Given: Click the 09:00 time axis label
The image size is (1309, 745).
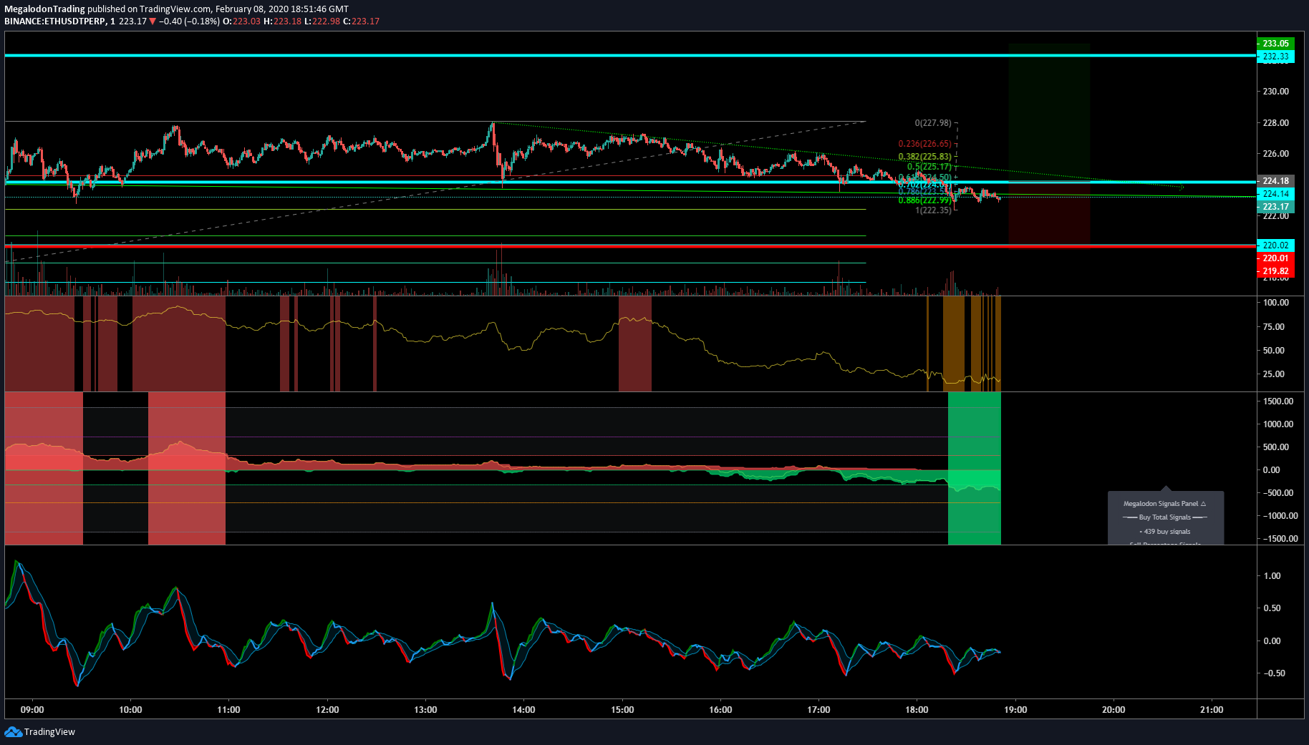Looking at the screenshot, I should [32, 710].
